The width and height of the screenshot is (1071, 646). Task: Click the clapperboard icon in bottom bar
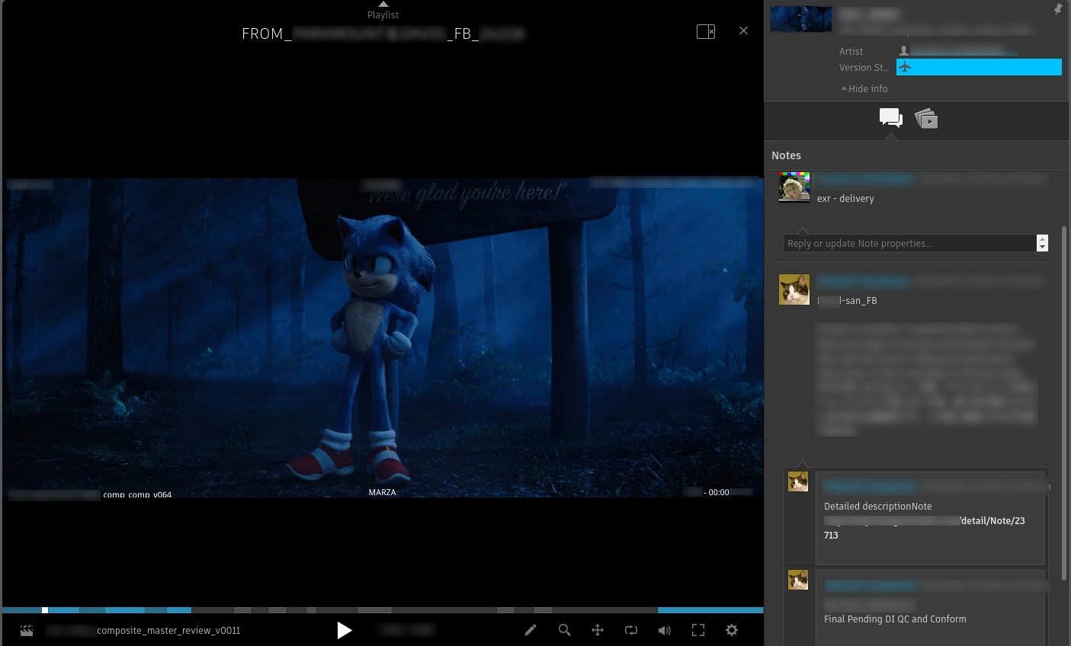coord(27,631)
